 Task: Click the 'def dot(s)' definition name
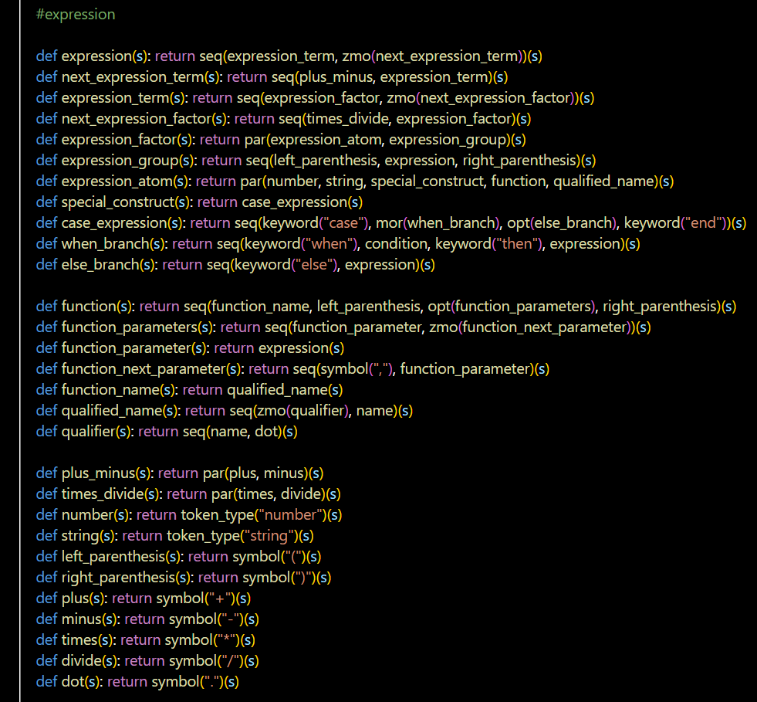click(x=73, y=680)
